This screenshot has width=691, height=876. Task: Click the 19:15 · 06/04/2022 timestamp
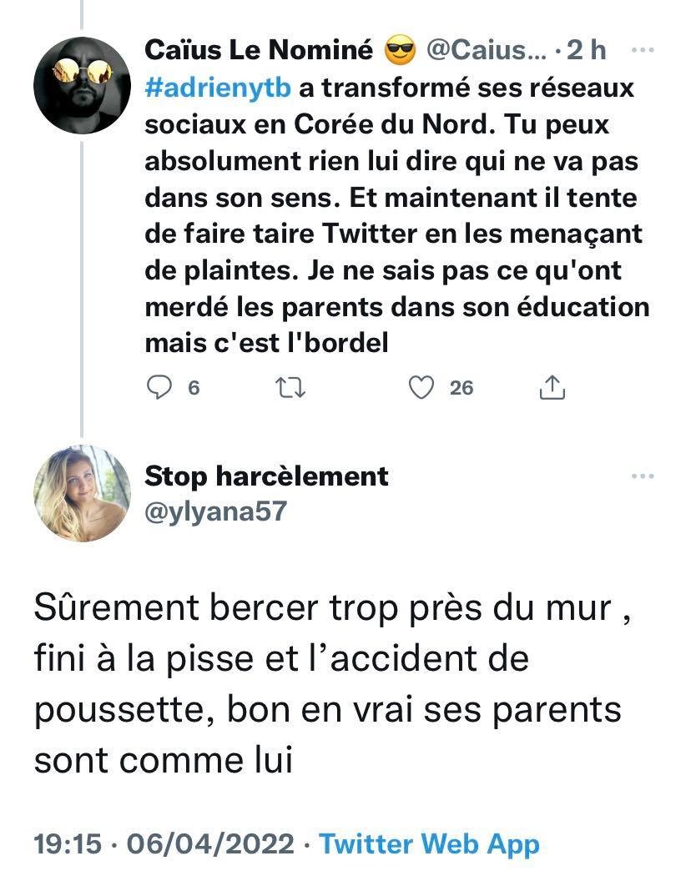(164, 843)
